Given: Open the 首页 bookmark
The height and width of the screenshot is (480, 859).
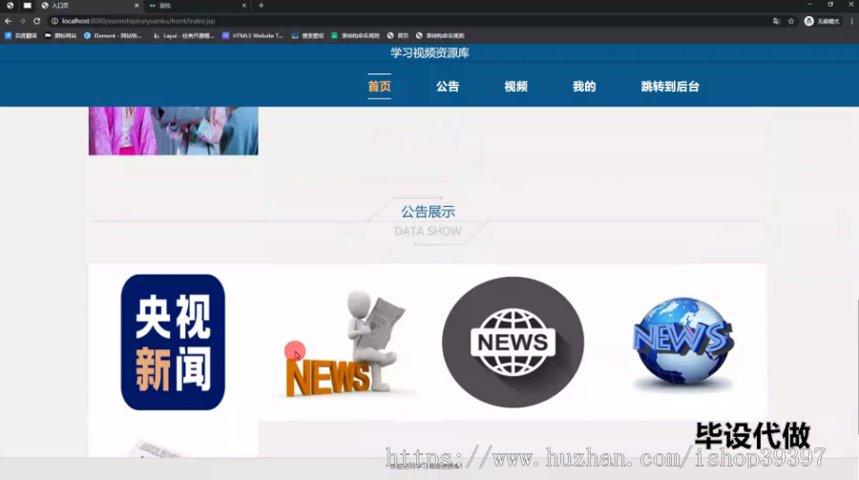Looking at the screenshot, I should pos(398,35).
